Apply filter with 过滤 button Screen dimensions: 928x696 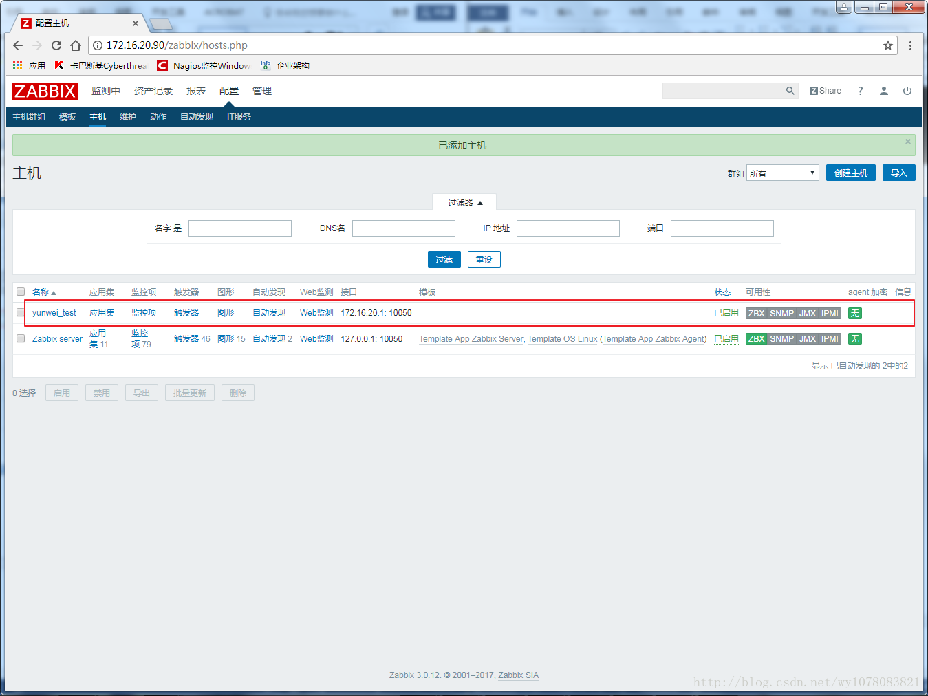pos(444,259)
